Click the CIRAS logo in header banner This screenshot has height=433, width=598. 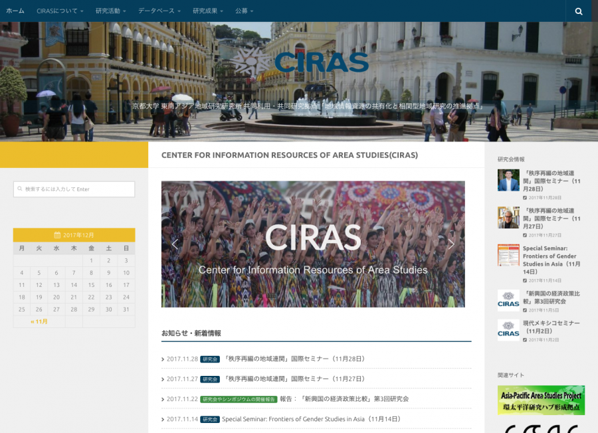[311, 62]
